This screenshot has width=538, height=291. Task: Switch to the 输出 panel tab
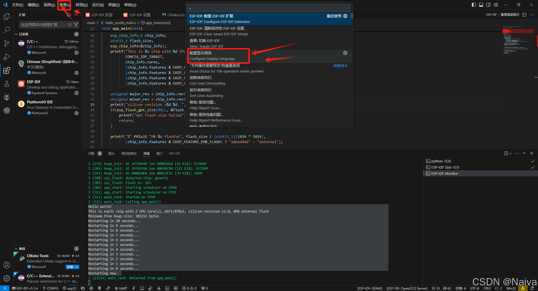click(111, 153)
